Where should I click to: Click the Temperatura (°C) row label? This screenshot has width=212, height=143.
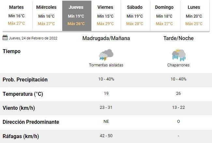tap(23, 94)
